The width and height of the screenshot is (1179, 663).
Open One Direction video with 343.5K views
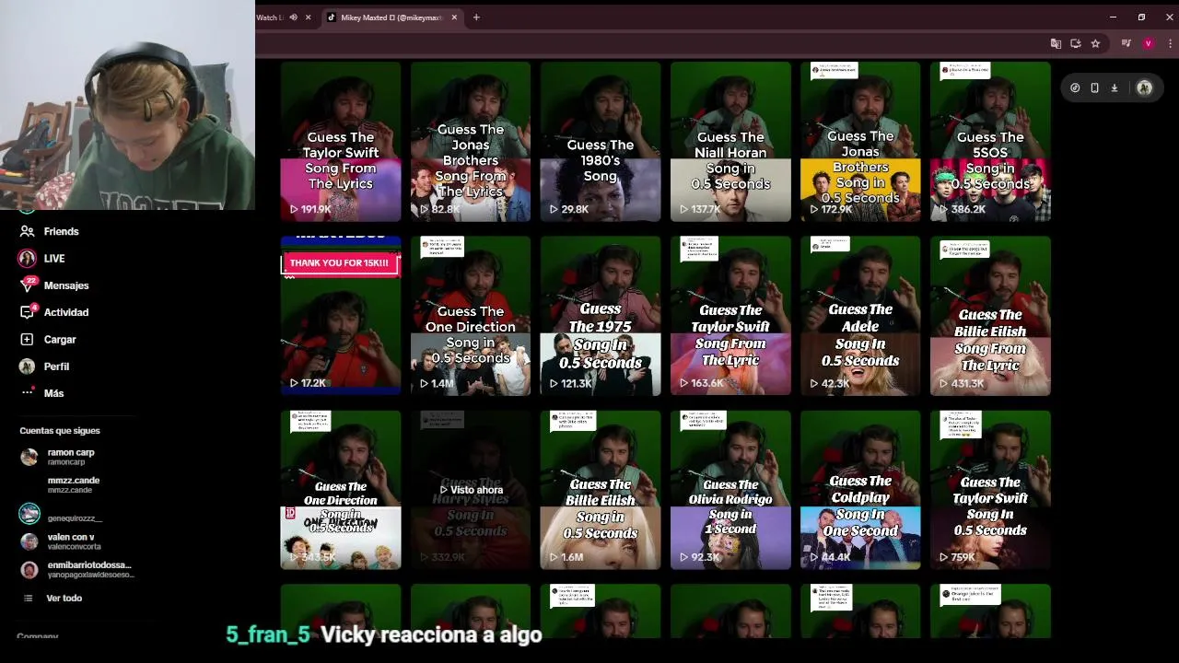[x=341, y=490]
